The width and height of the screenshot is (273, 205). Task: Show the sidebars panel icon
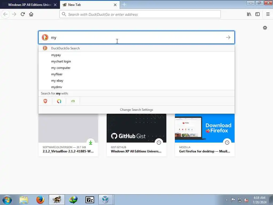258,14
